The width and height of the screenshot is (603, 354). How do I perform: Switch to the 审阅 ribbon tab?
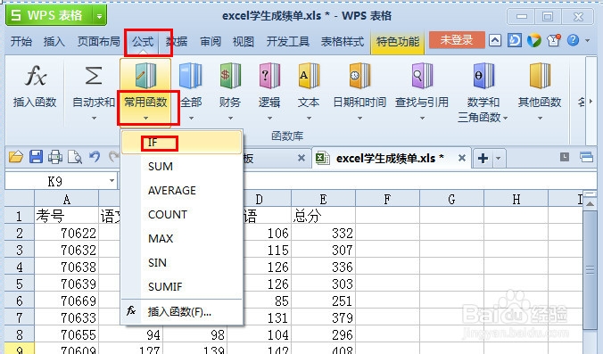pyautogui.click(x=211, y=41)
